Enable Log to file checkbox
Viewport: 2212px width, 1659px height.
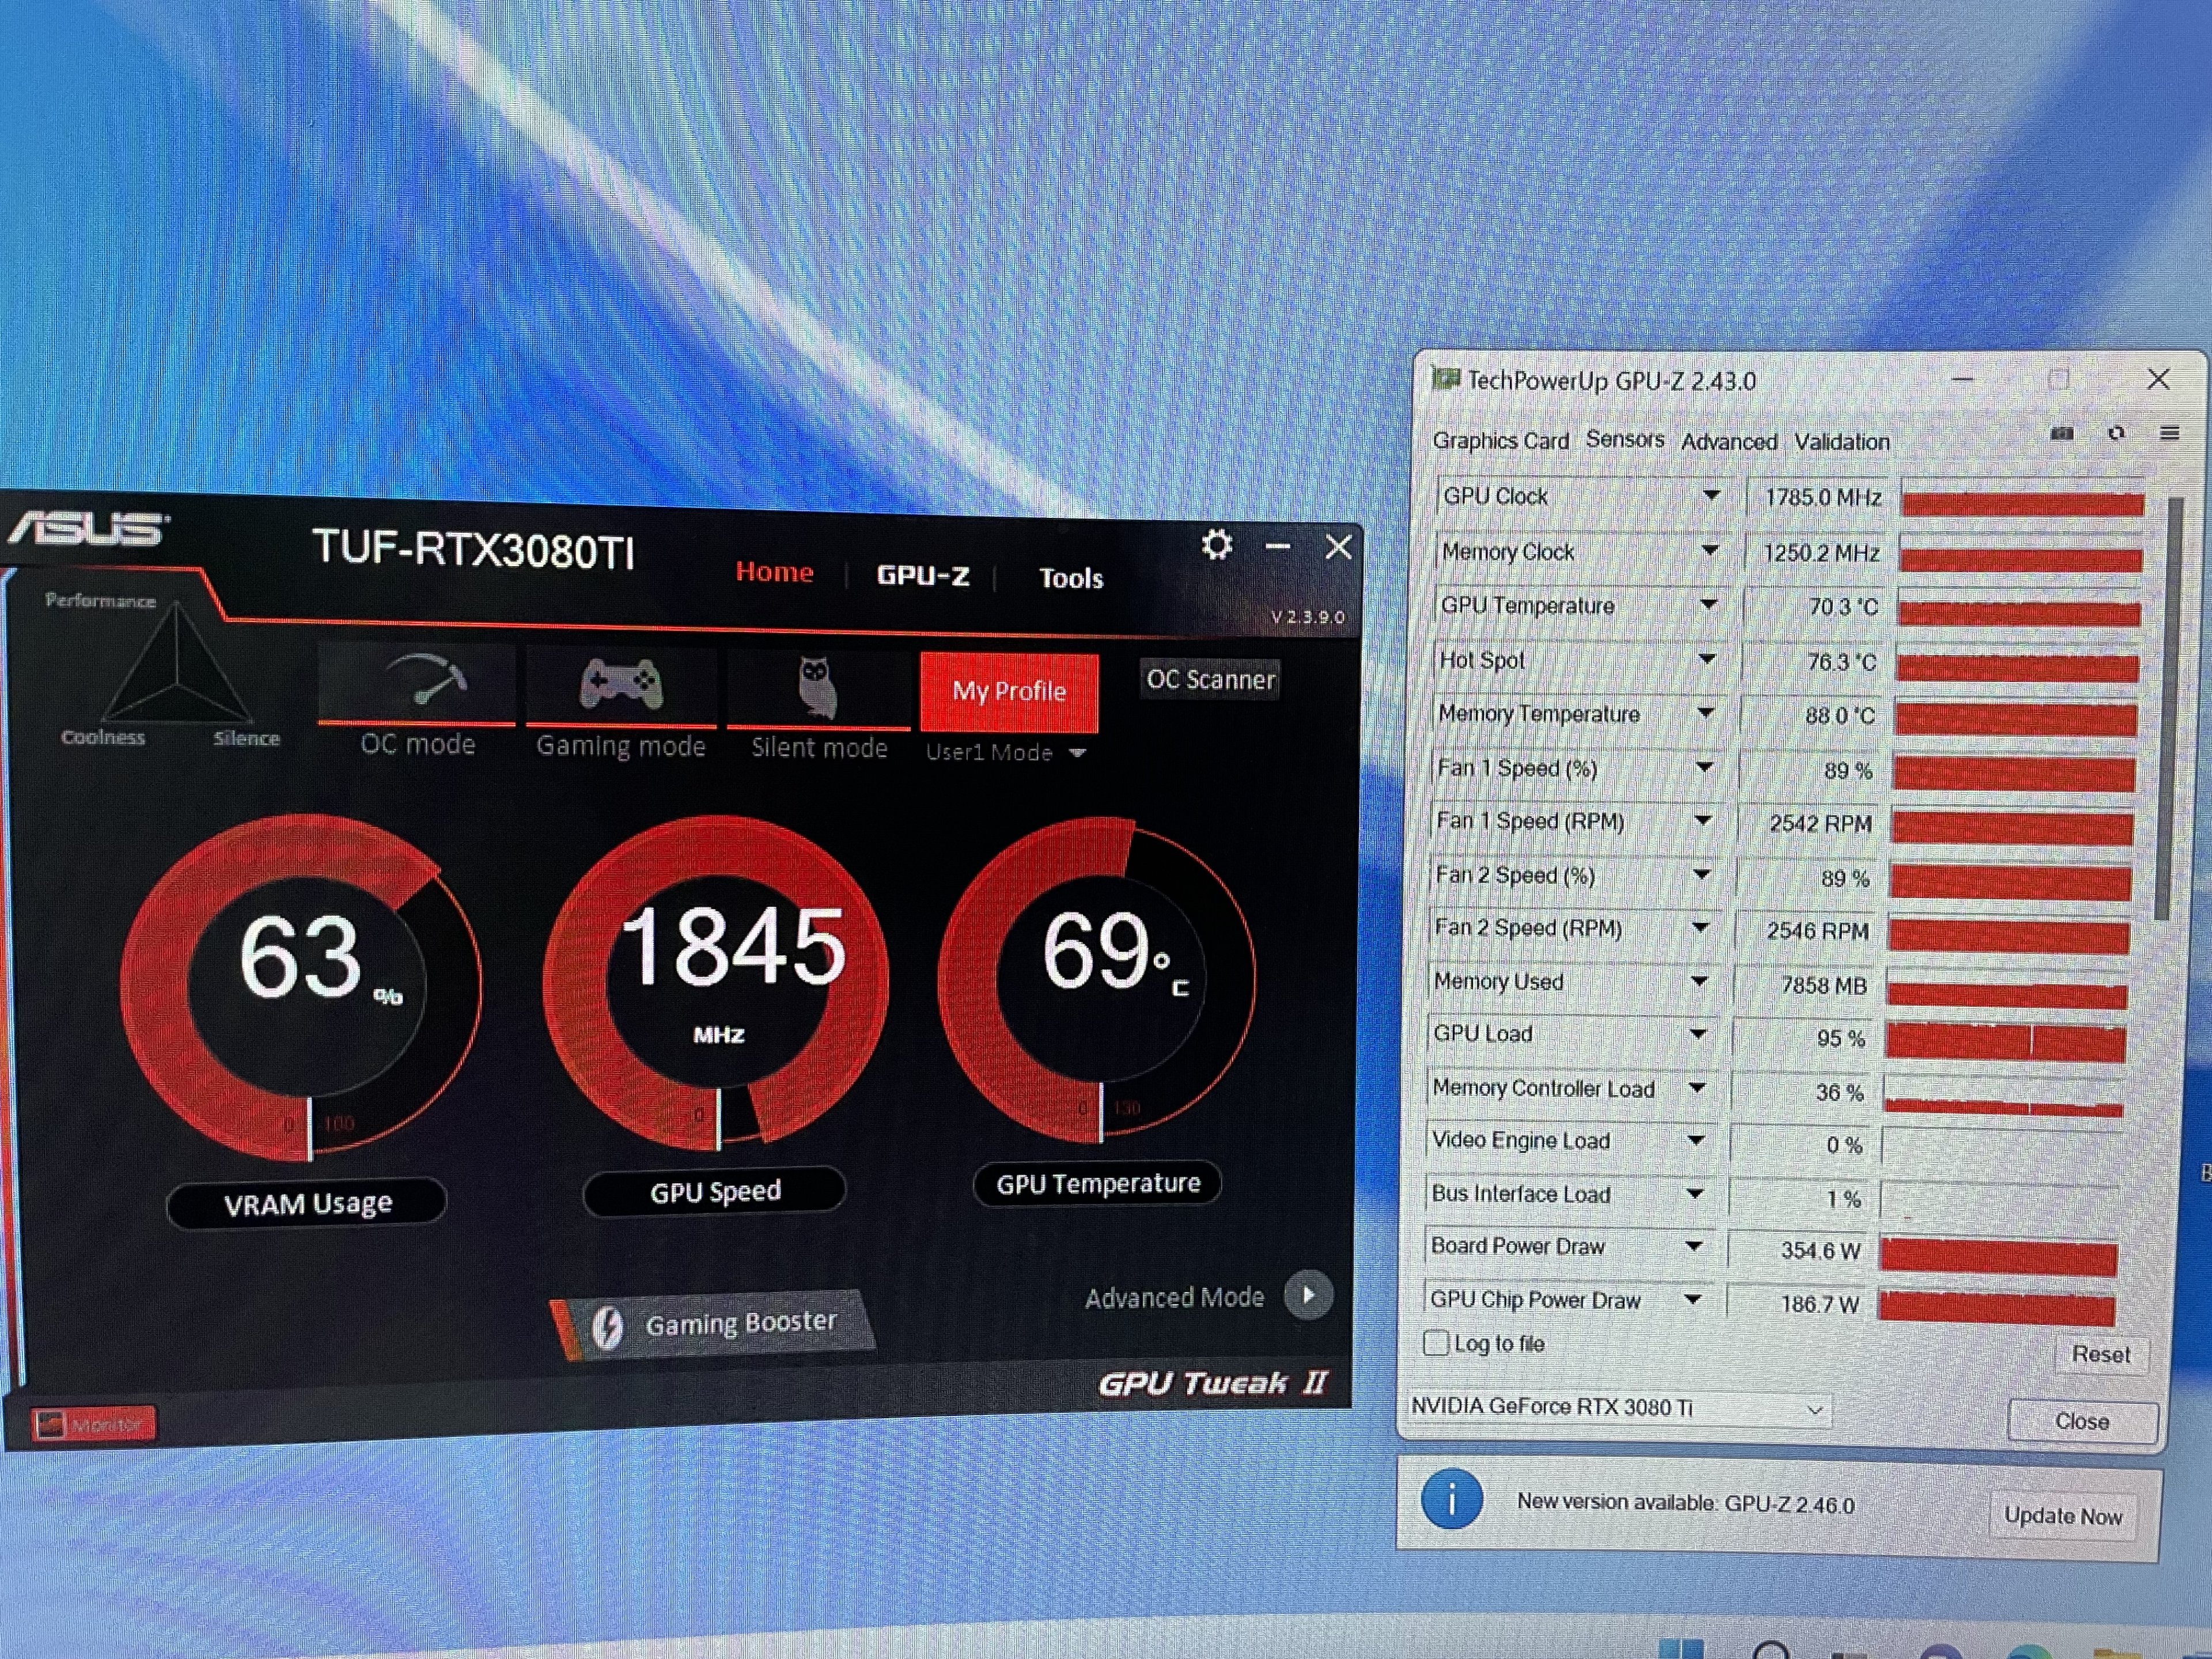point(1436,1343)
